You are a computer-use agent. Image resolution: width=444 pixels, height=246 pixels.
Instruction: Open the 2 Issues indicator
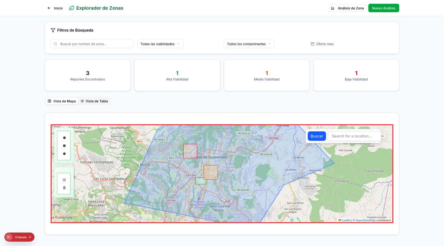coord(21,237)
